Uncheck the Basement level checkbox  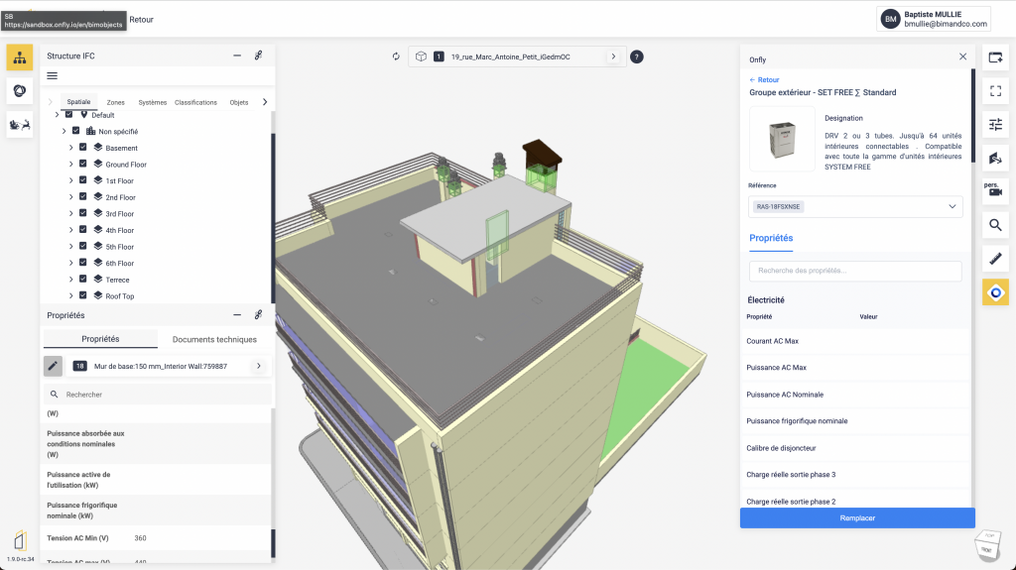click(x=83, y=148)
